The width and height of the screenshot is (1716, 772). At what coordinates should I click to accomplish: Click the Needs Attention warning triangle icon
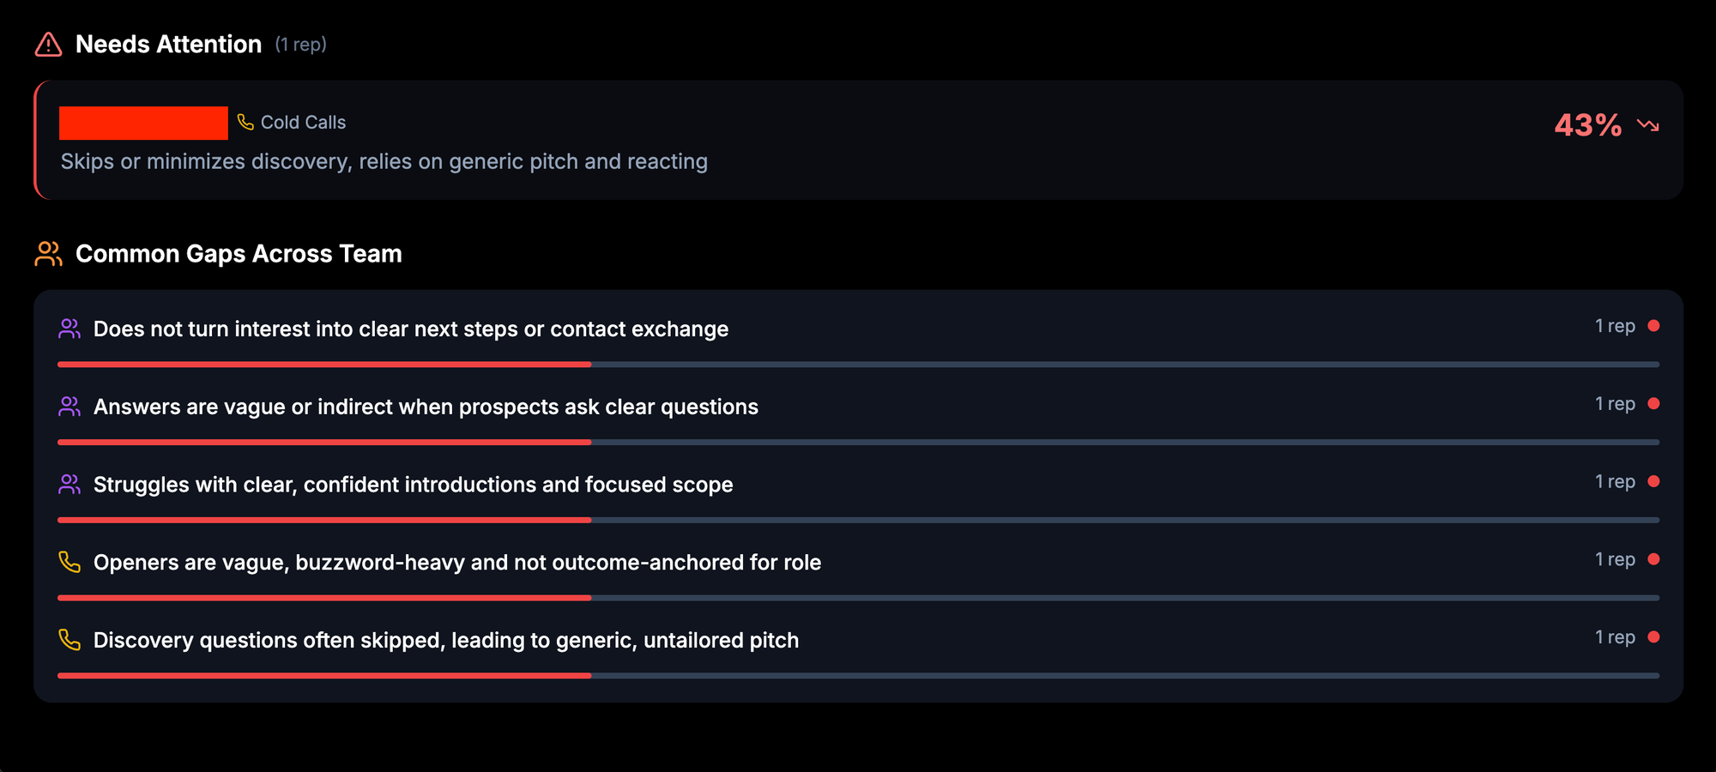tap(48, 45)
